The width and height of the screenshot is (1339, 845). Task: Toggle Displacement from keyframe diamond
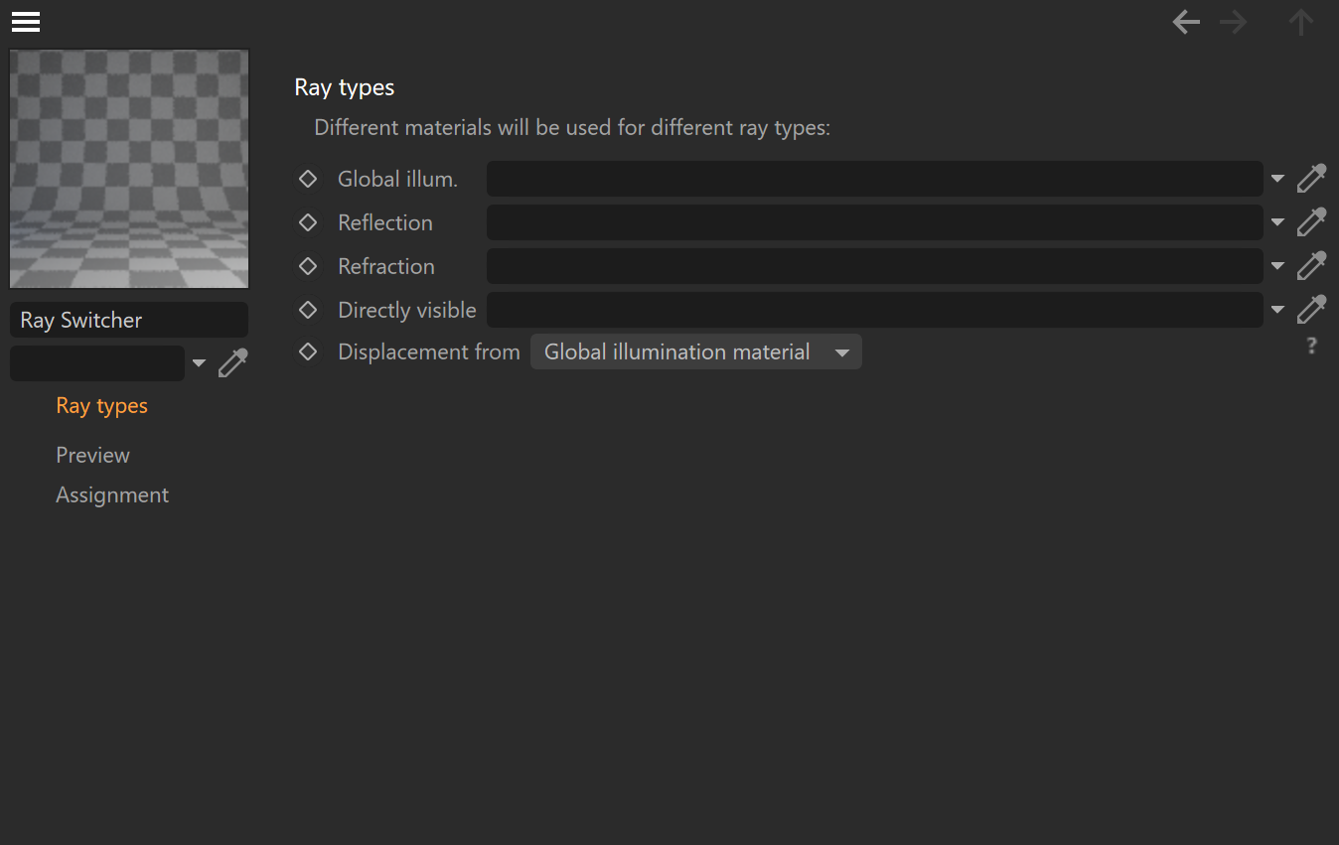tap(308, 352)
